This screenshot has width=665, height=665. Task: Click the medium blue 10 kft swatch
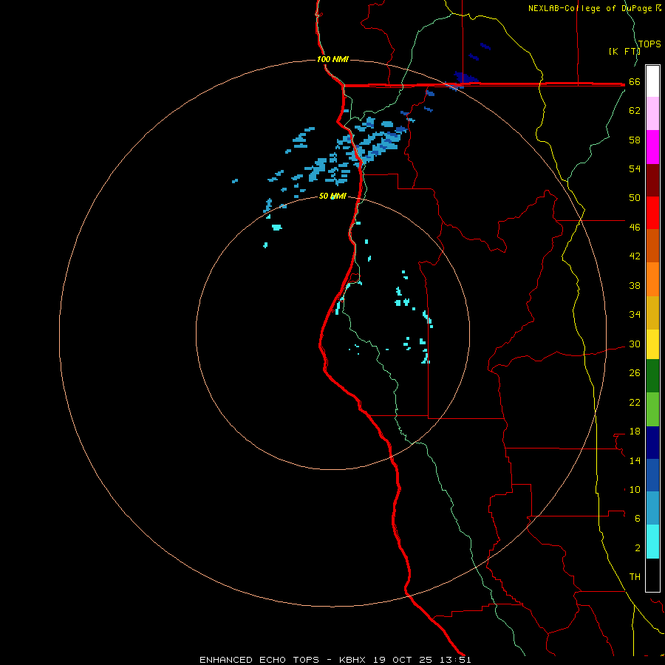click(652, 475)
